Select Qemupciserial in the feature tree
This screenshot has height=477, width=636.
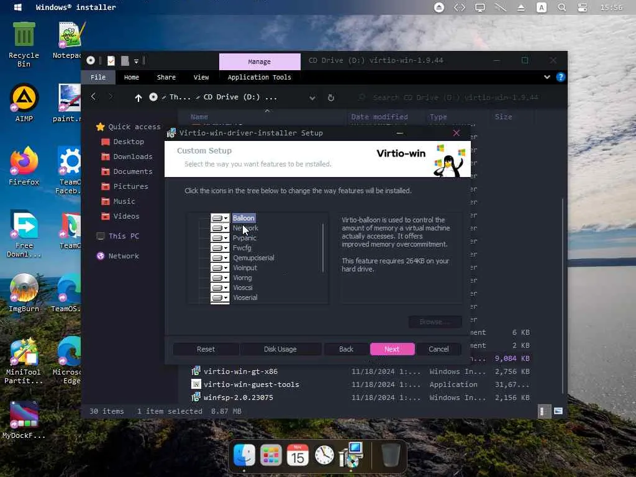pyautogui.click(x=253, y=258)
